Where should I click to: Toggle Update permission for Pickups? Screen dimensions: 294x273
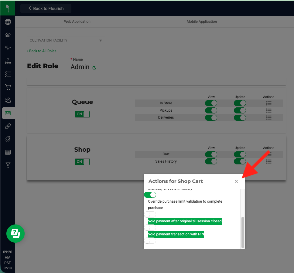pyautogui.click(x=240, y=110)
